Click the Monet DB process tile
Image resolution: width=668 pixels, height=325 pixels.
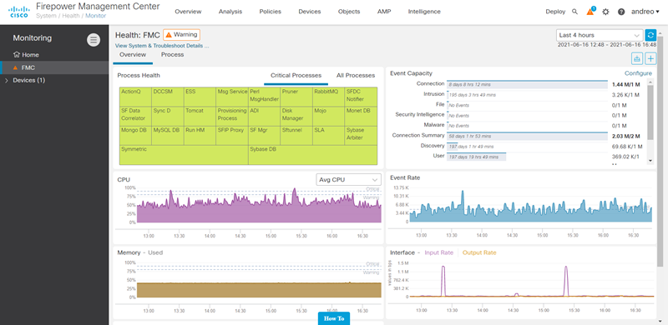coord(362,116)
